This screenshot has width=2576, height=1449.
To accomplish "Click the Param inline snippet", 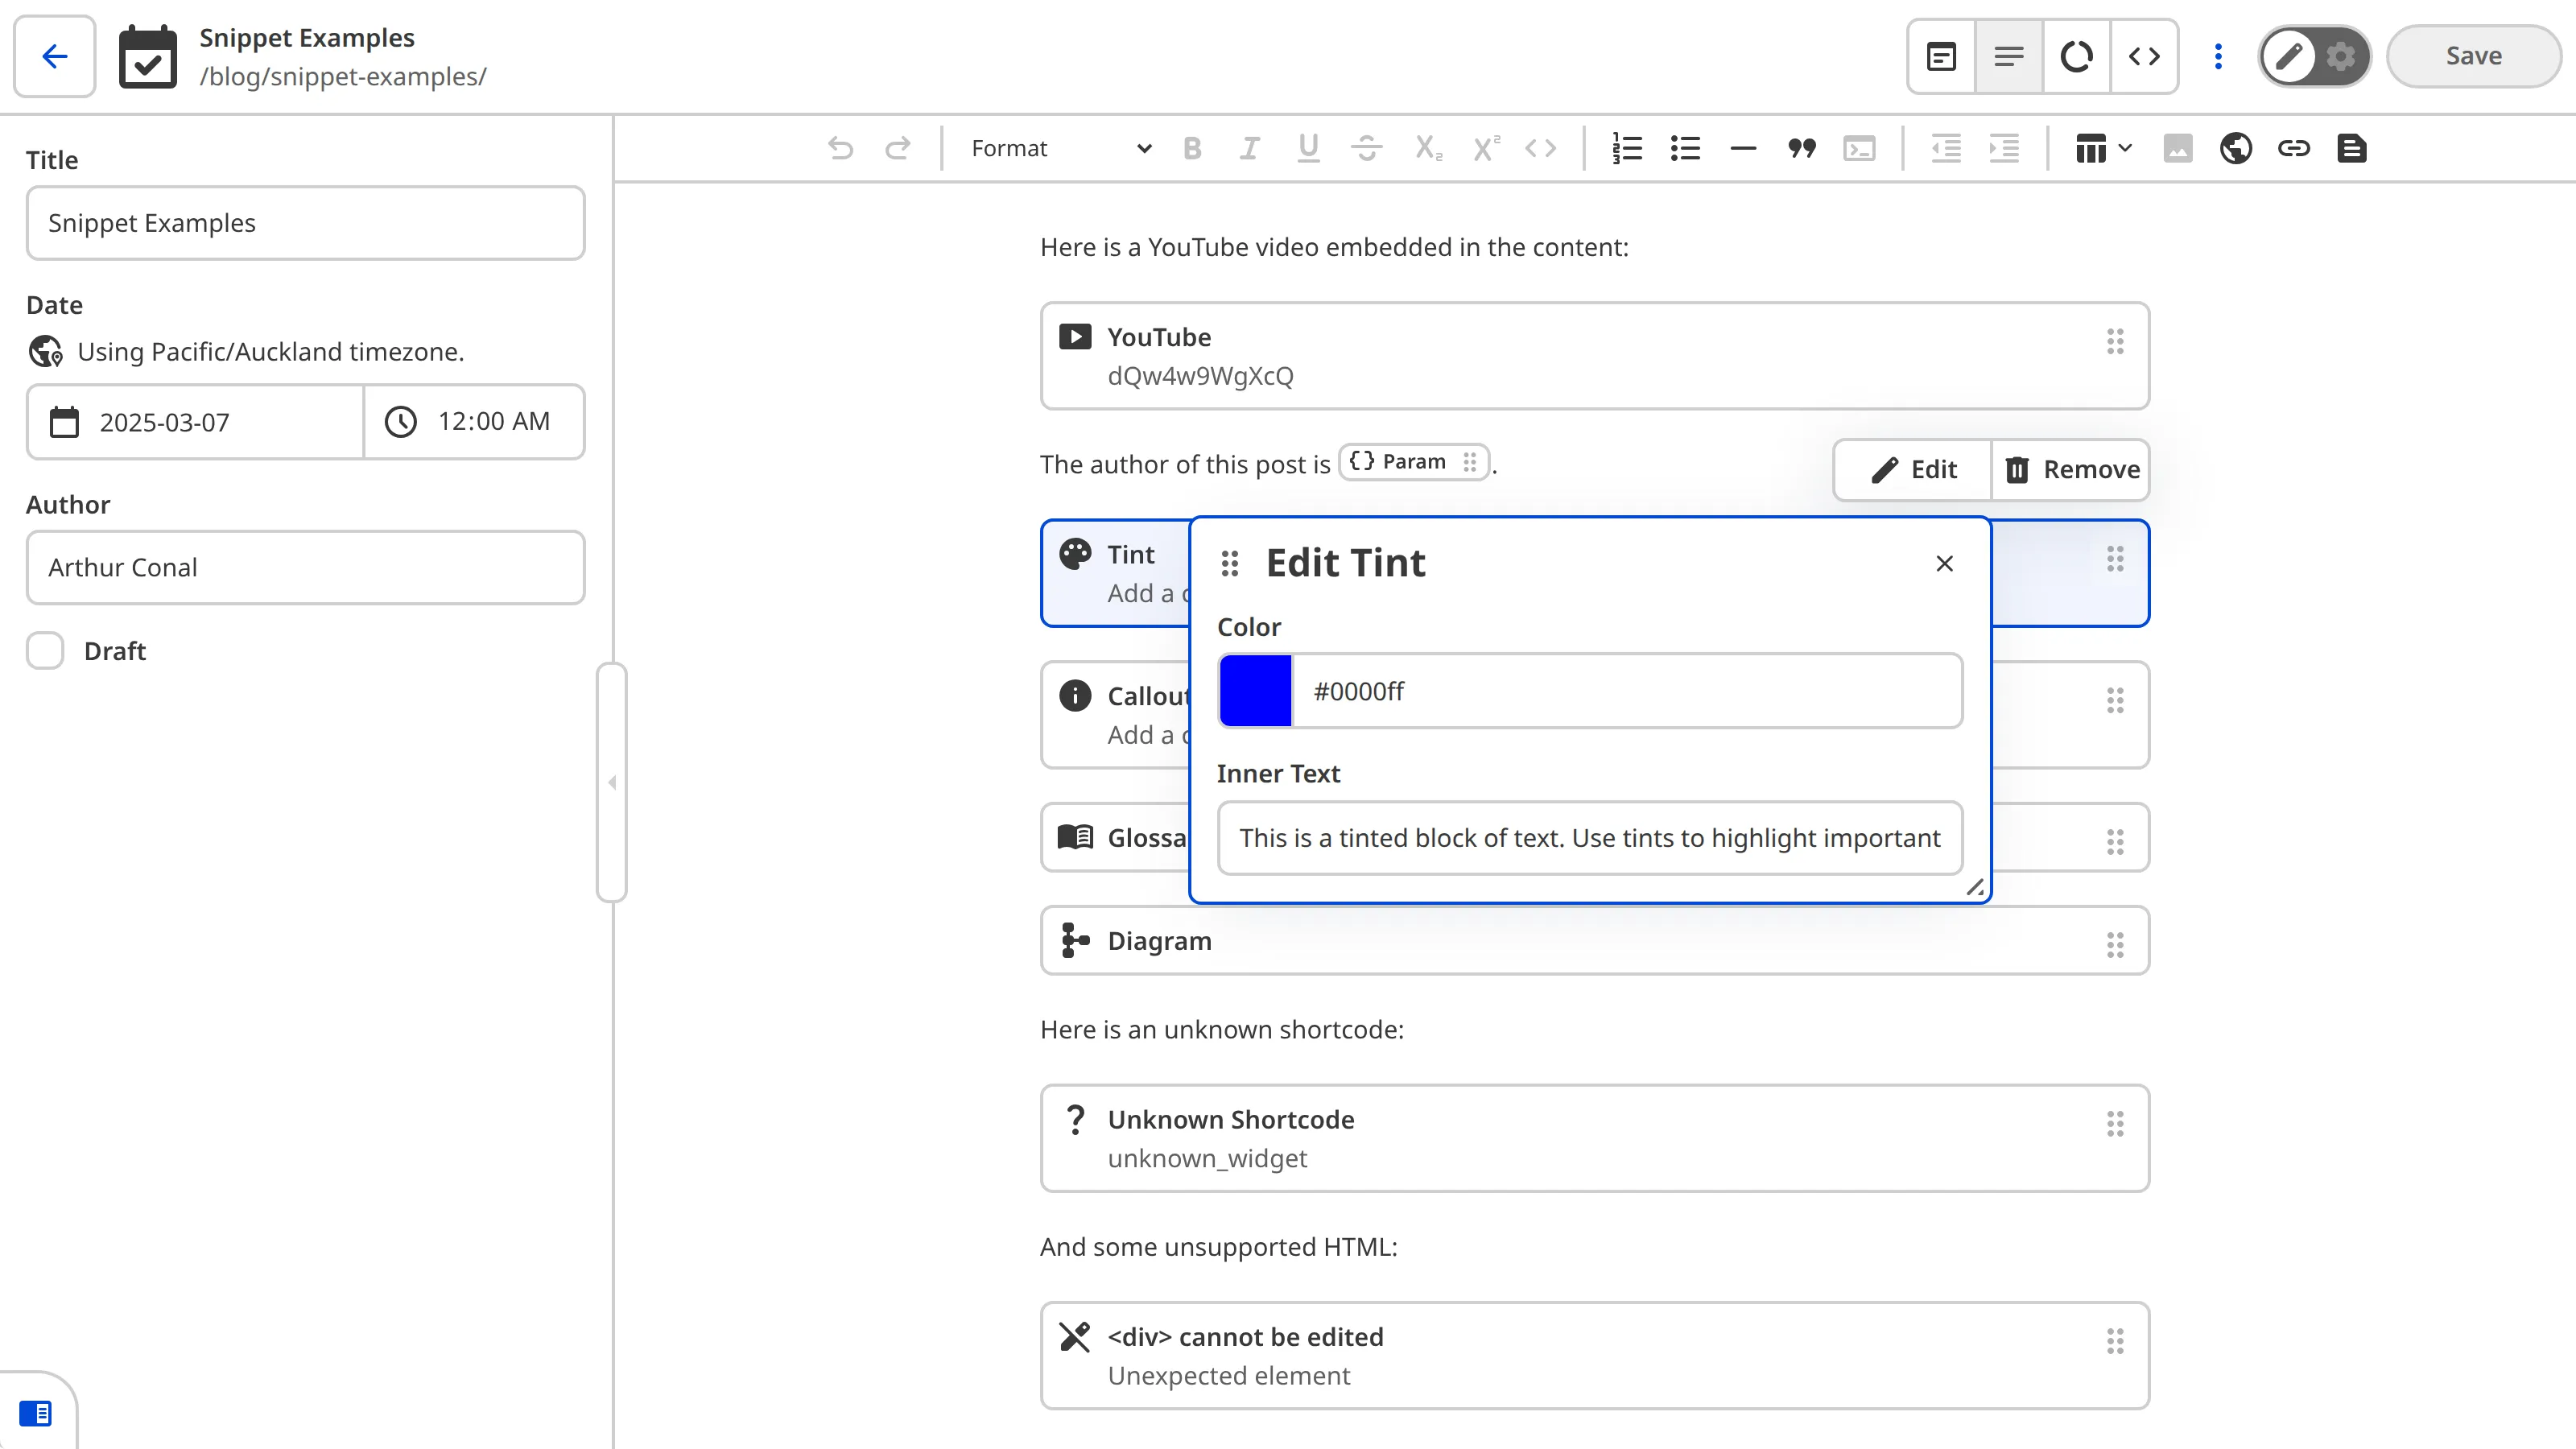I will click(1413, 462).
